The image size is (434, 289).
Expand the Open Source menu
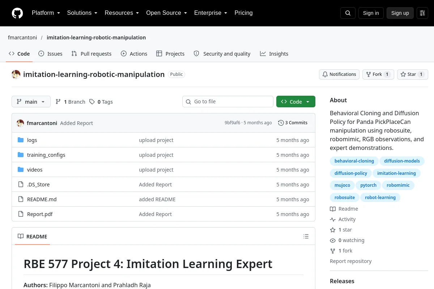[x=167, y=13]
